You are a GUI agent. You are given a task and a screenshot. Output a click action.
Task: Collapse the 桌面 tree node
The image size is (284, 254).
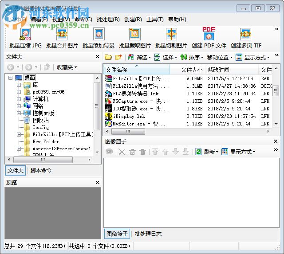(11, 78)
